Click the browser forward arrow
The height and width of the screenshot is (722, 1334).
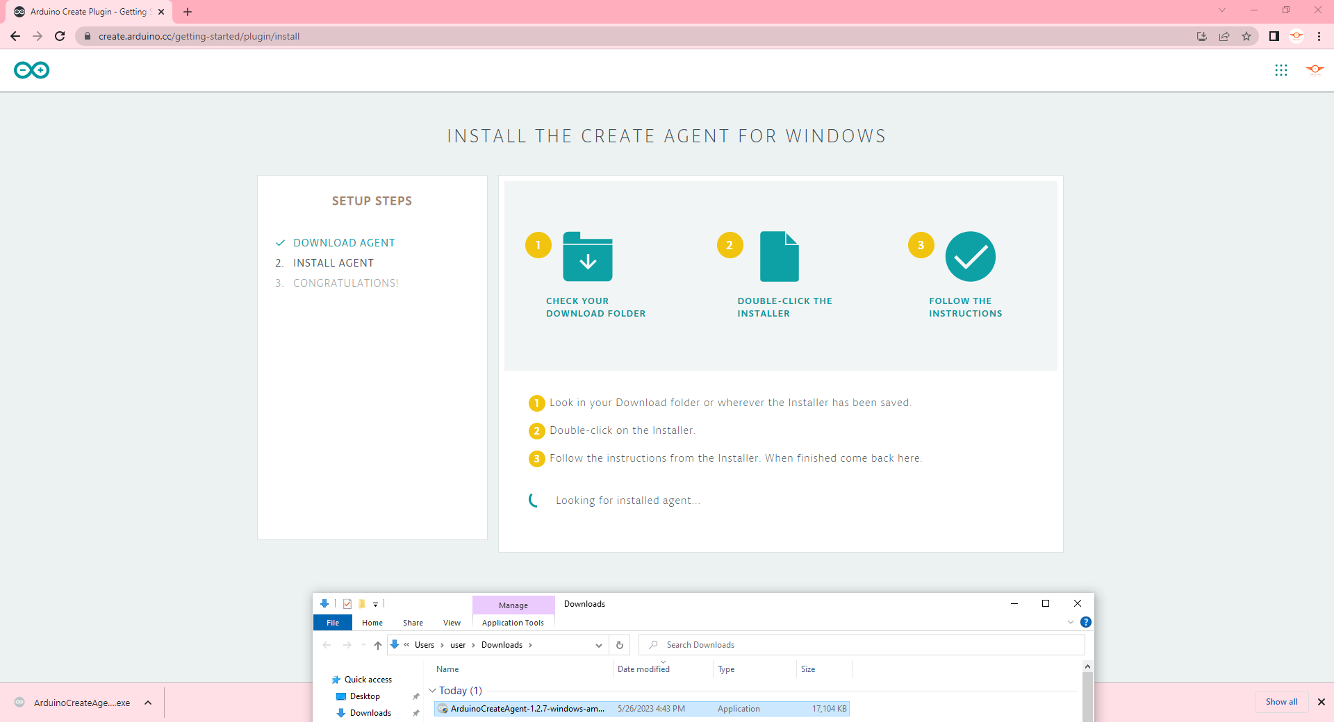click(38, 36)
